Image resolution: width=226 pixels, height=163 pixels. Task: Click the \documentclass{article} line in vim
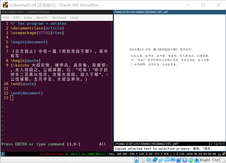point(37,28)
